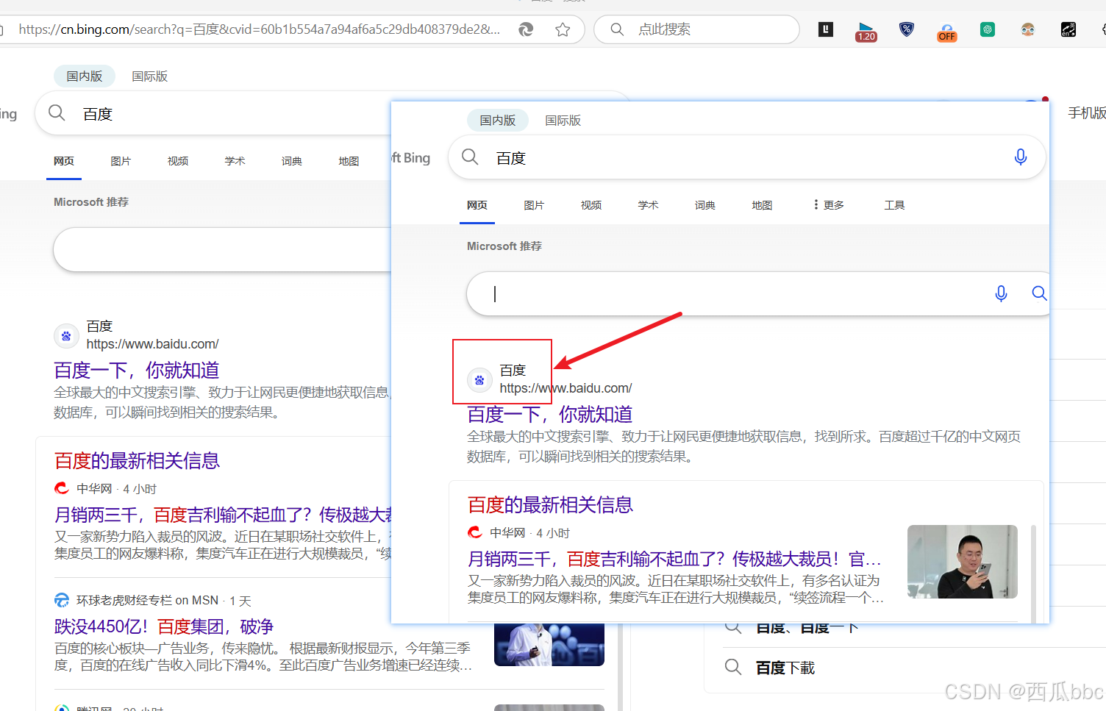Open 月销两三千 news headline in overlay

tap(674, 559)
